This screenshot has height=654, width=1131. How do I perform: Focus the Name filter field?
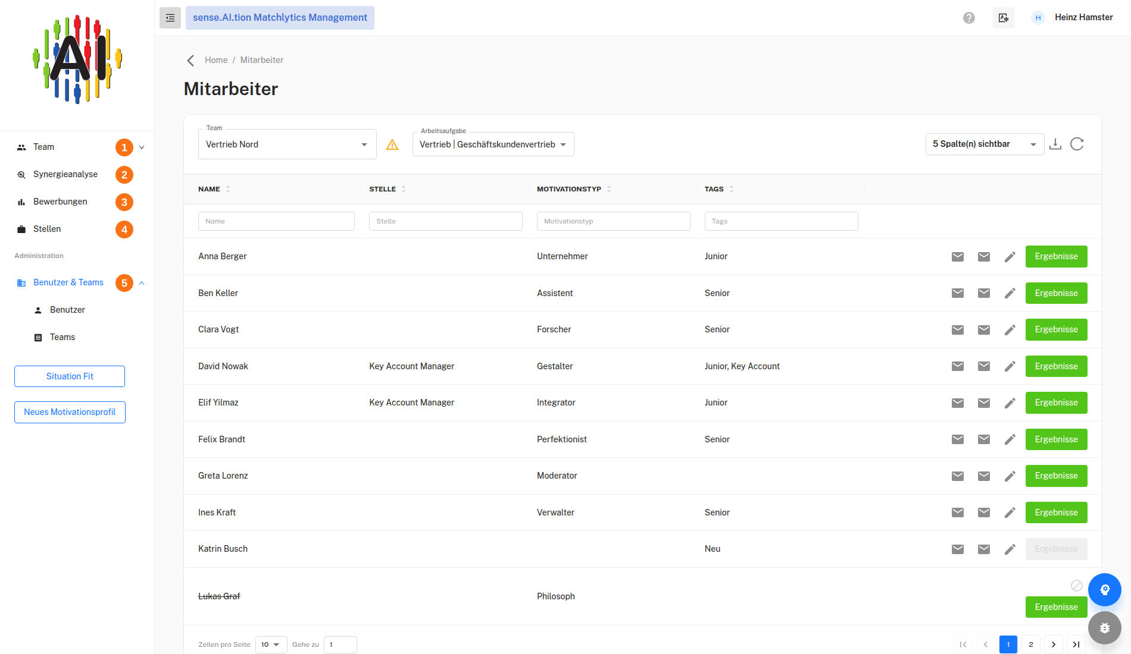[x=276, y=221]
